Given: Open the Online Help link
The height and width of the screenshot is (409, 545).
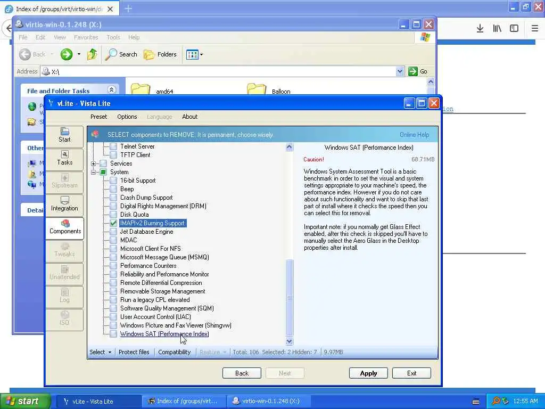Looking at the screenshot, I should (414, 135).
